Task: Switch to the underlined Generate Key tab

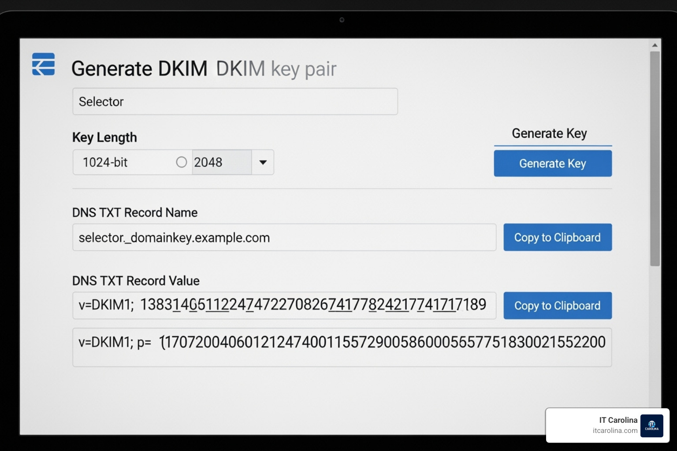Action: 549,133
